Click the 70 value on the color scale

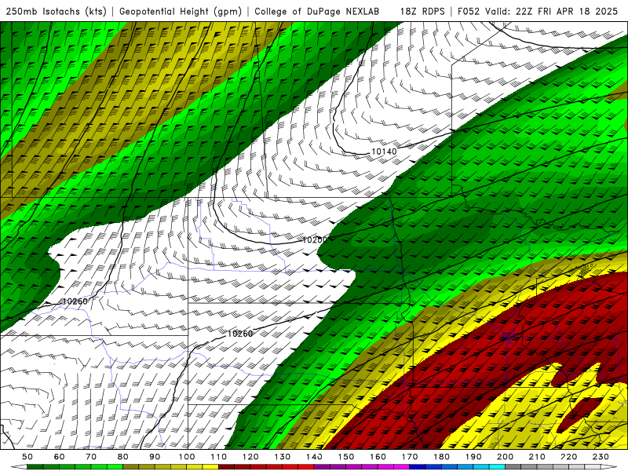pos(91,457)
